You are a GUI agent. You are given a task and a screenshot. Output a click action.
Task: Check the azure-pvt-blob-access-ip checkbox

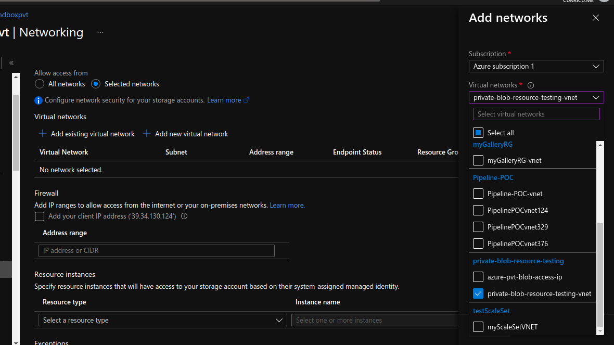point(478,277)
